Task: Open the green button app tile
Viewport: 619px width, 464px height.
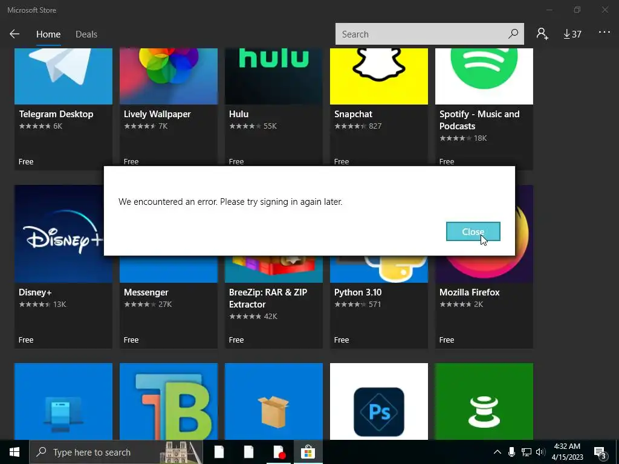Action: coord(484,401)
